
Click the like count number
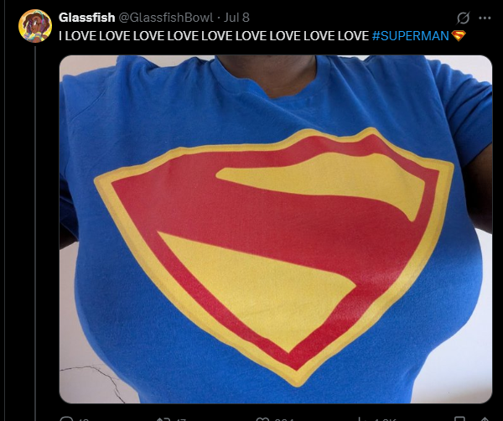(x=283, y=419)
